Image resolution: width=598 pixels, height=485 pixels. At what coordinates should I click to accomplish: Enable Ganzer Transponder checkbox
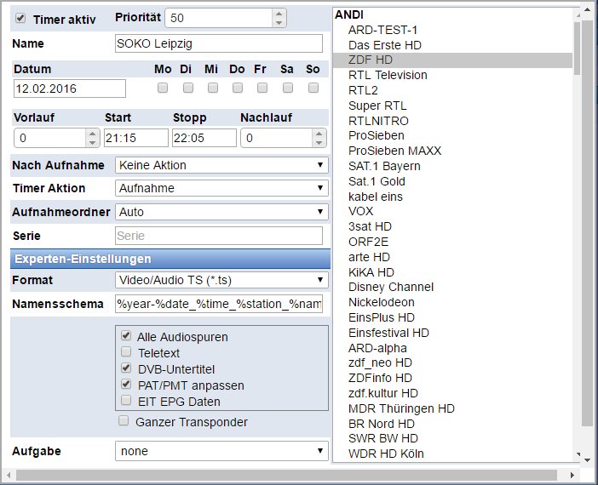click(x=124, y=420)
